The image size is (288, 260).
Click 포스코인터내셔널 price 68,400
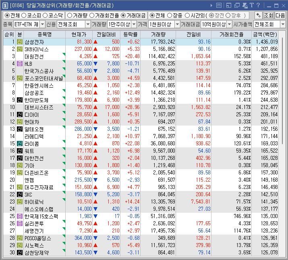coord(84,78)
